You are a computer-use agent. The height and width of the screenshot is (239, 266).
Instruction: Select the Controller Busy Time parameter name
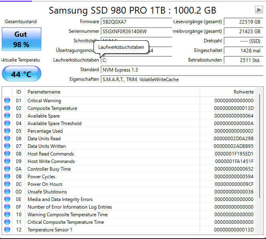click(x=49, y=169)
